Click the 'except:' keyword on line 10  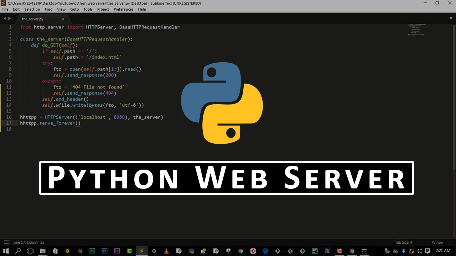click(x=52, y=81)
